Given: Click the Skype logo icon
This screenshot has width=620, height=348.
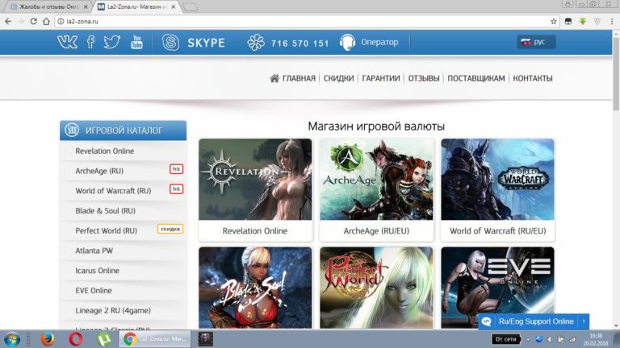Looking at the screenshot, I should 170,42.
